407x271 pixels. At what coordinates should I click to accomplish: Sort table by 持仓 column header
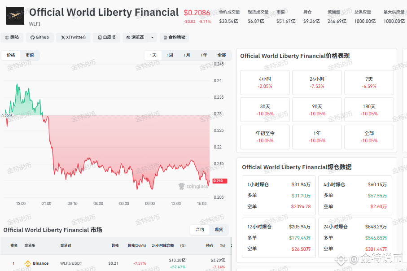point(210,245)
